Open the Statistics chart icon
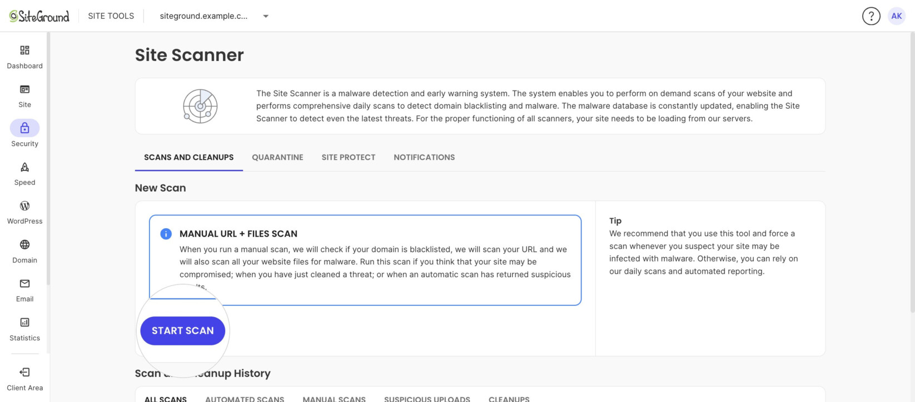915x402 pixels. [24, 323]
